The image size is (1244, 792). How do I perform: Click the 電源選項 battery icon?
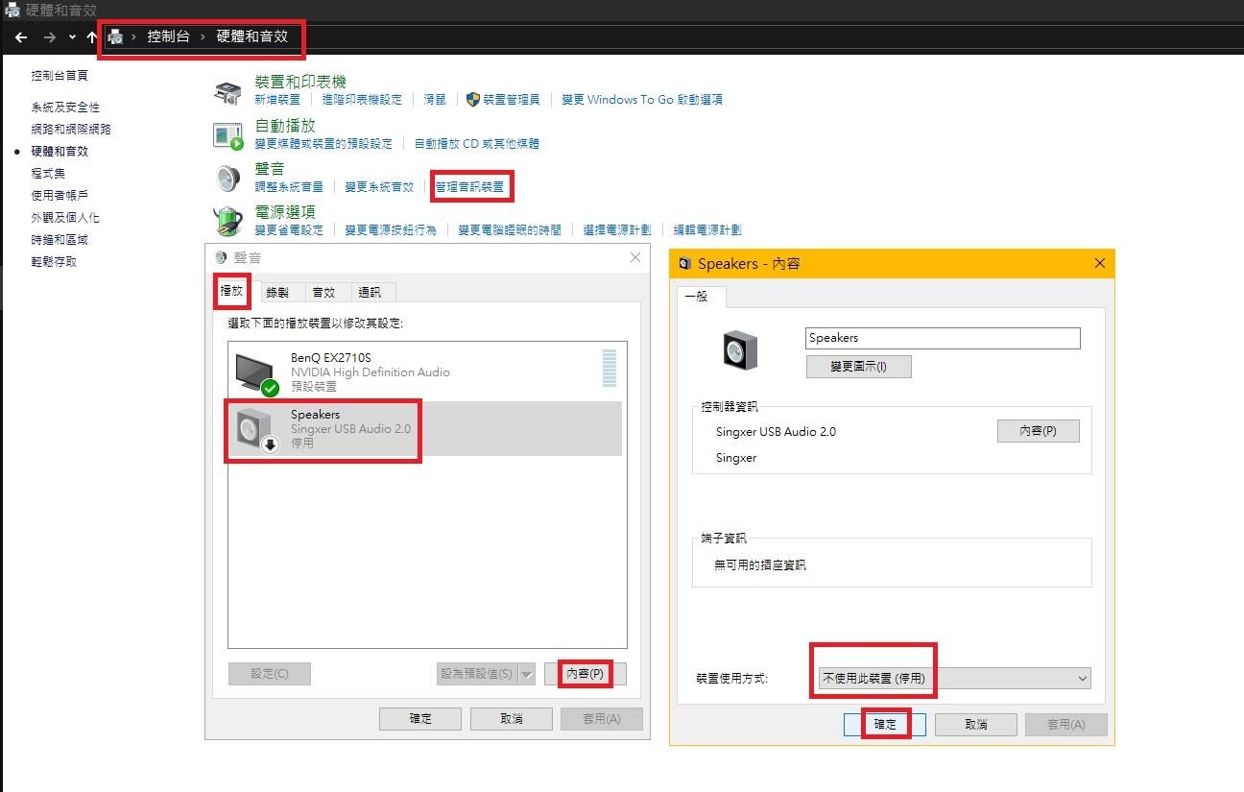click(x=227, y=222)
